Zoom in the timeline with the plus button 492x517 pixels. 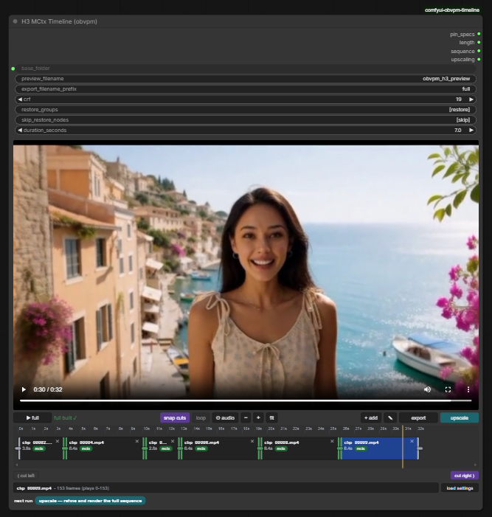click(258, 417)
